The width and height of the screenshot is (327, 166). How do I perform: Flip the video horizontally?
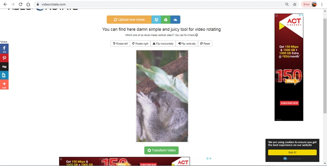coord(163,44)
